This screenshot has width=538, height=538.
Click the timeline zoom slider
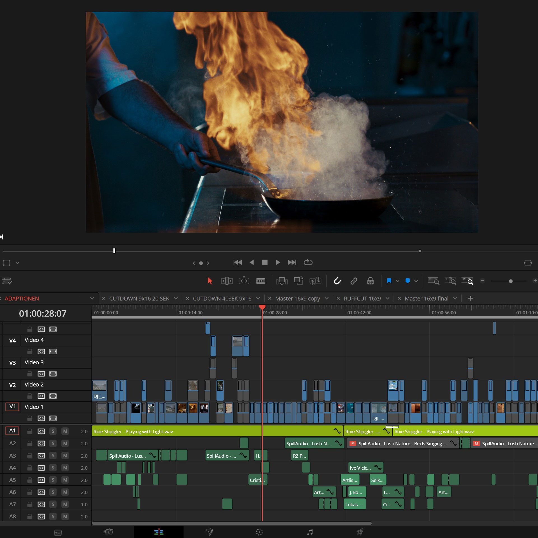pos(510,281)
